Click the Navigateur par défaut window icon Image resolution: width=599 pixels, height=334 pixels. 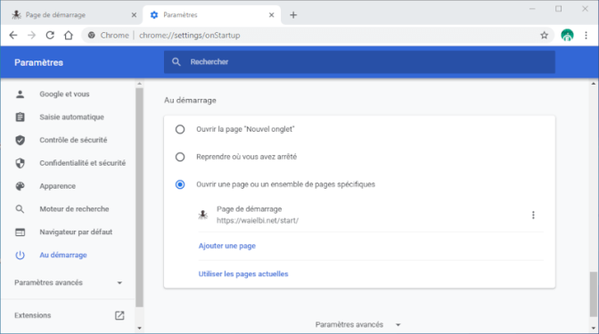tap(20, 232)
